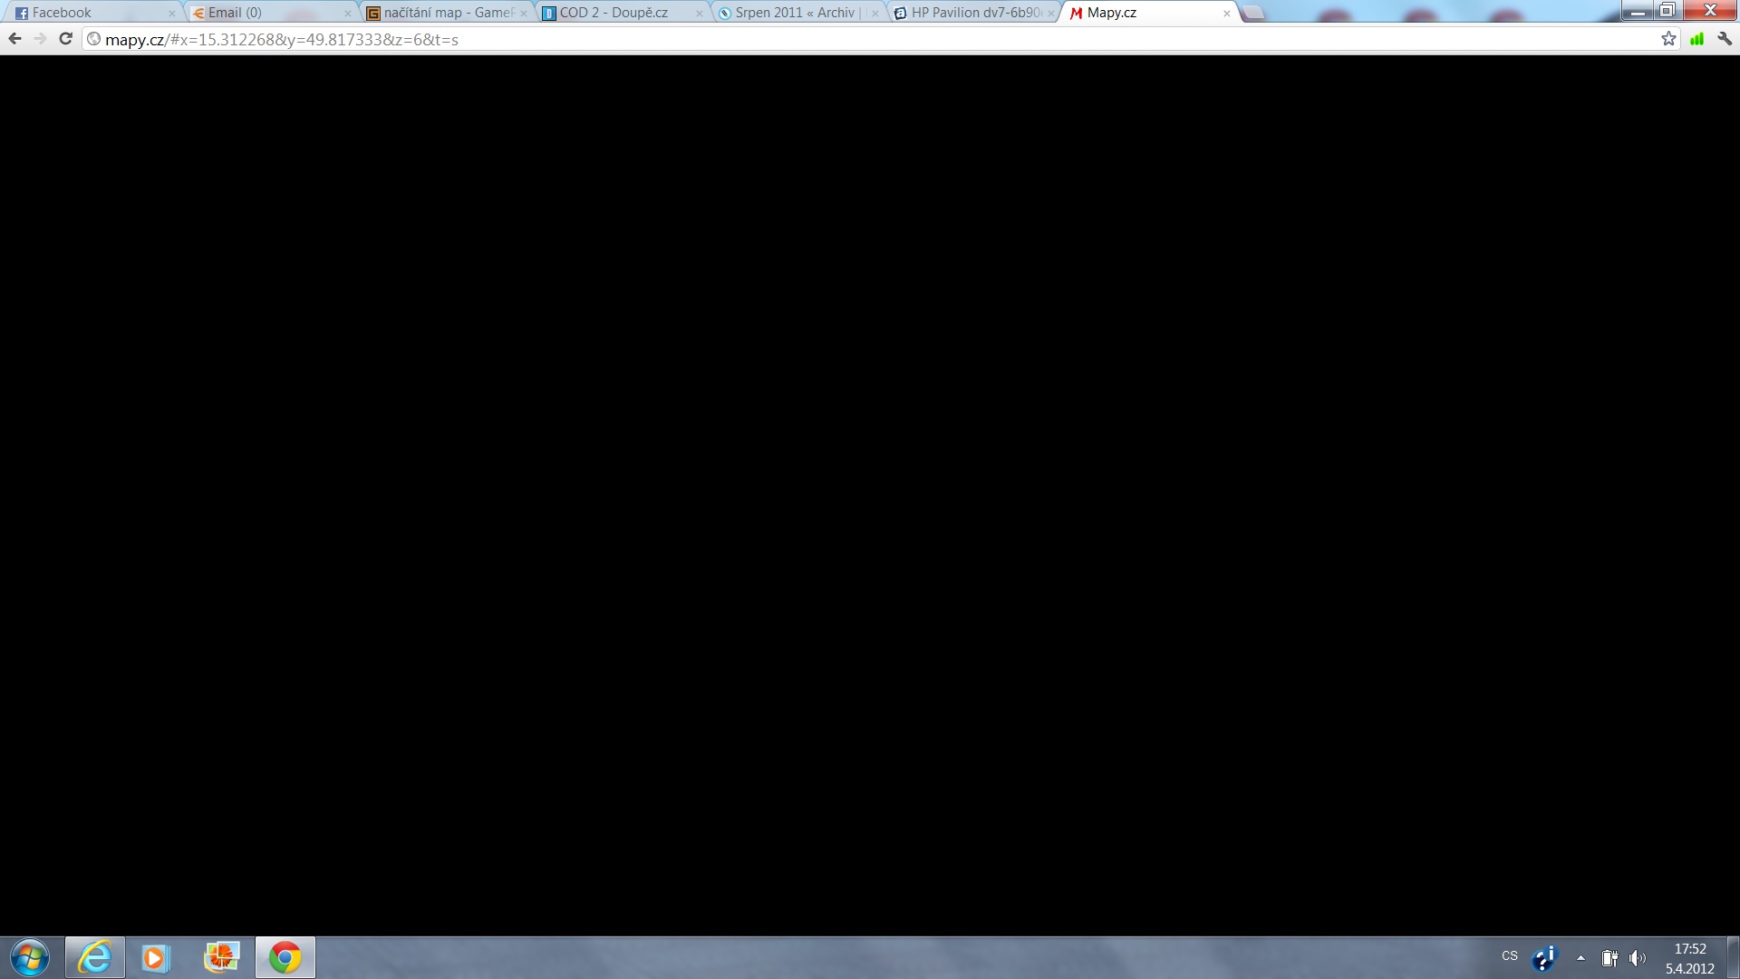1740x979 pixels.
Task: Click the Chrome taskbar icon
Action: coord(285,957)
